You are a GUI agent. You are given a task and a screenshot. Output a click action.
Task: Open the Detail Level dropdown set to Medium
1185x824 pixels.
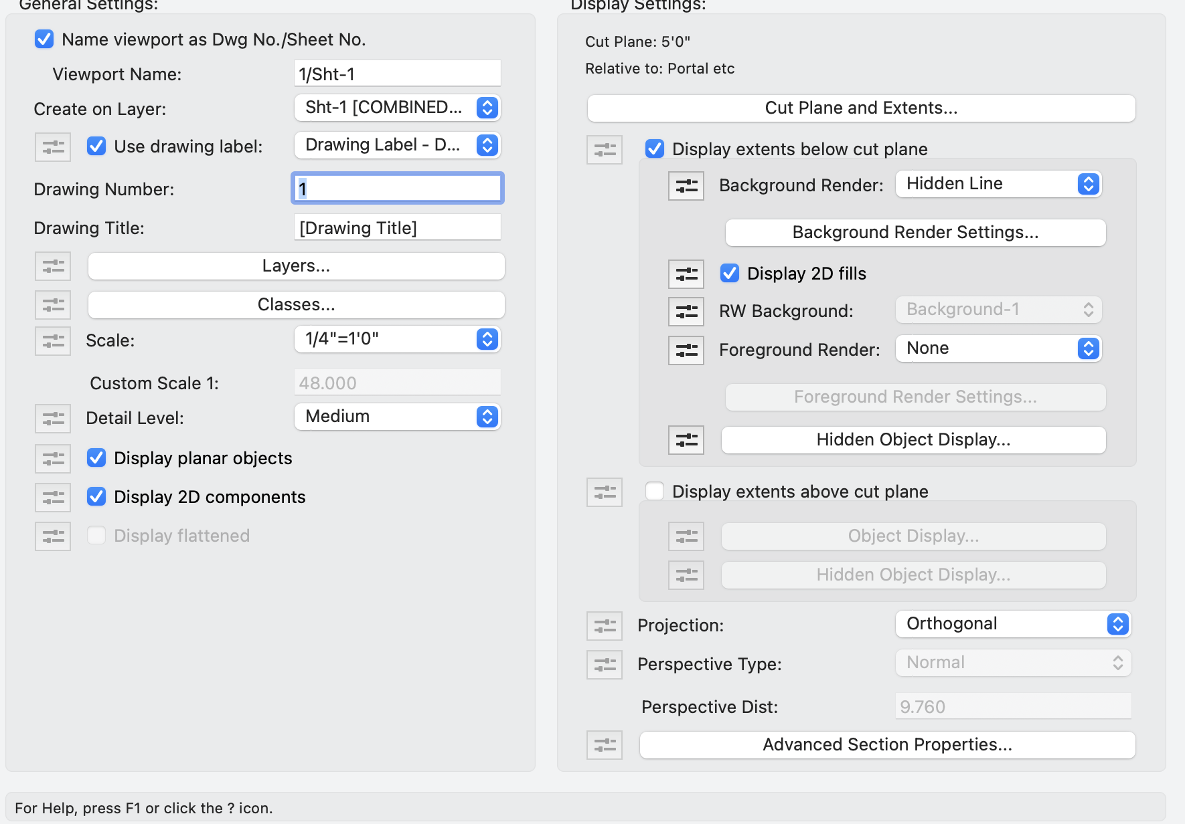click(397, 417)
